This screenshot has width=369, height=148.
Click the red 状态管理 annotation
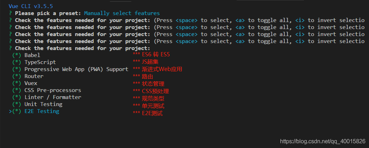[153, 84]
